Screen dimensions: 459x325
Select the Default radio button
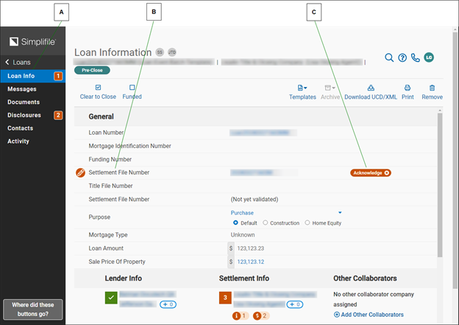235,223
